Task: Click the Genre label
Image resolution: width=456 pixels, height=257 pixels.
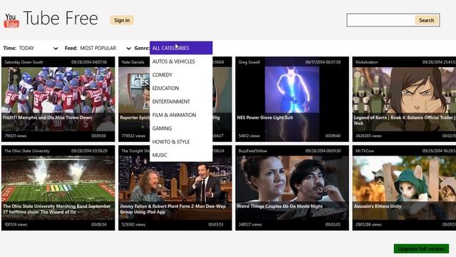Action: [x=142, y=48]
